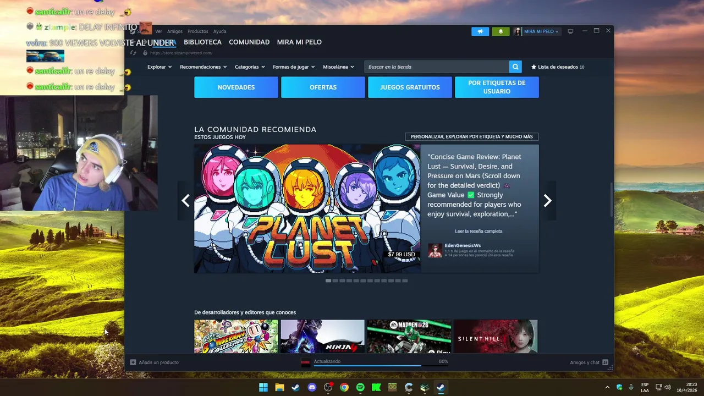Switch to the COMUNIDAD tab

coord(249,42)
